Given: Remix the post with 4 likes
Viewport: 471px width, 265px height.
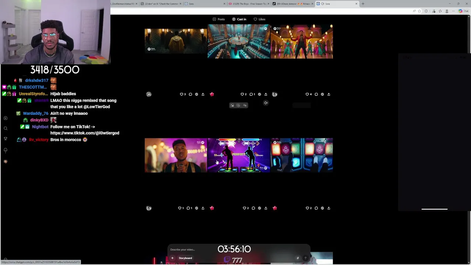Looking at the screenshot, I should click(x=322, y=94).
